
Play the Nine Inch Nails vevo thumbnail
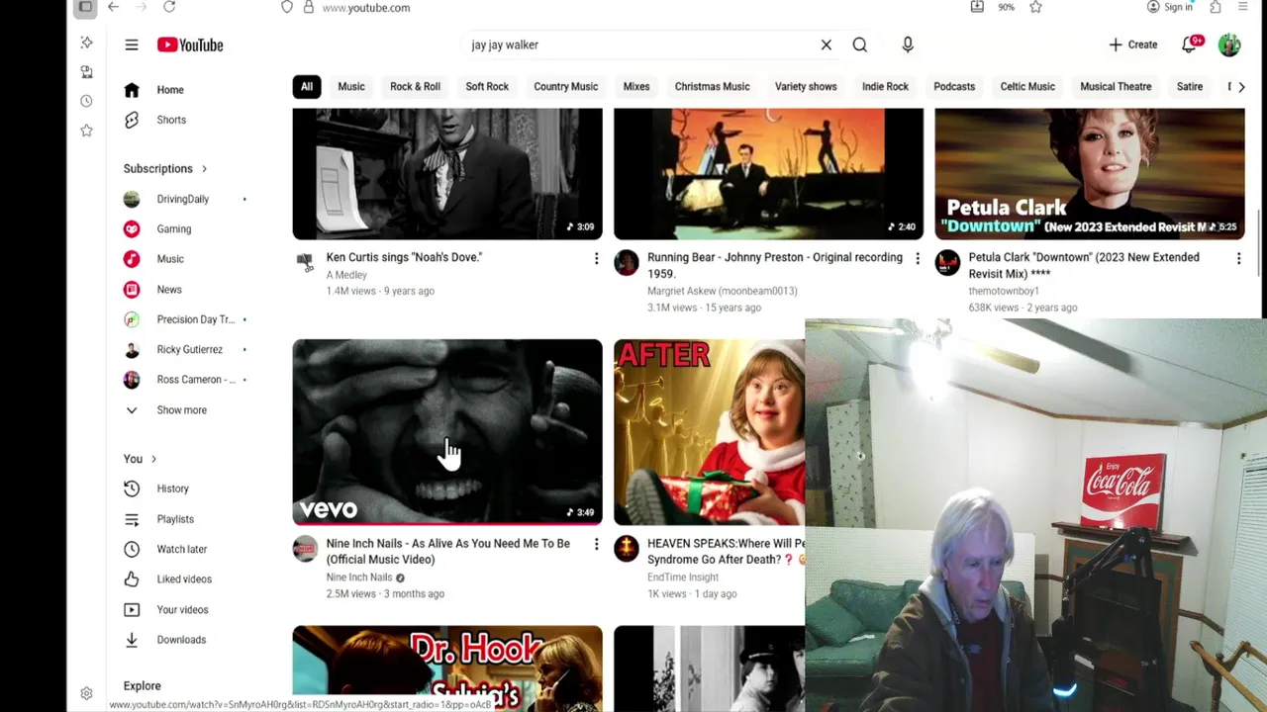447,432
